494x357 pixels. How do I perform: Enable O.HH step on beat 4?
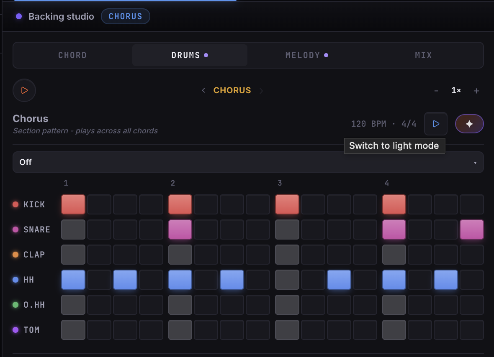point(394,305)
